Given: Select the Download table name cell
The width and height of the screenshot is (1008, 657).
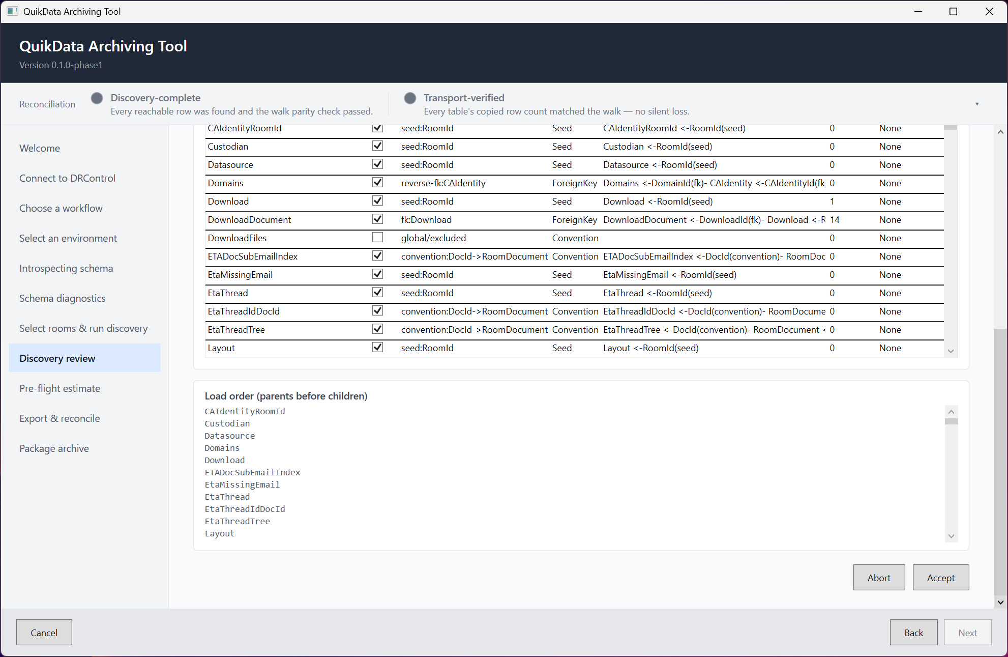Looking at the screenshot, I should click(x=228, y=201).
